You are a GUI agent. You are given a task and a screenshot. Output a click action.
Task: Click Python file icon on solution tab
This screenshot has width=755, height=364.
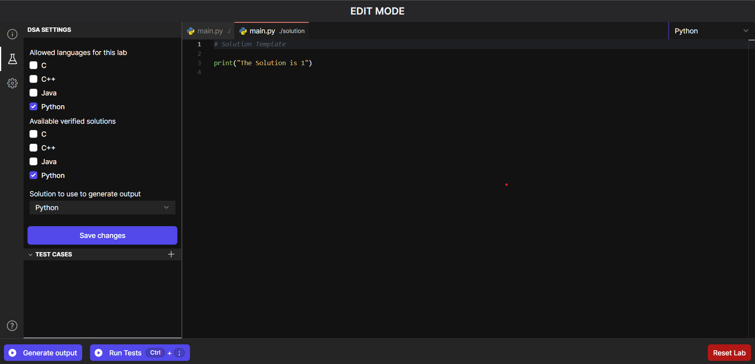[x=243, y=31]
